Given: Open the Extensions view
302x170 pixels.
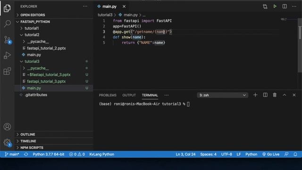Looking at the screenshot, I should tap(7, 71).
